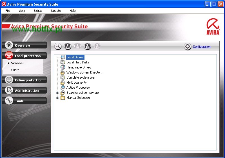Select Guard under Local protection
225x158 pixels.
pyautogui.click(x=15, y=70)
